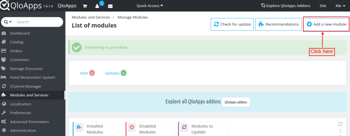Focus the sidebar Search input field

(x=38, y=22)
